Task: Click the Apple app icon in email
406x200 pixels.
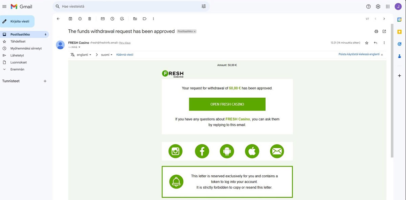Action: [x=252, y=151]
